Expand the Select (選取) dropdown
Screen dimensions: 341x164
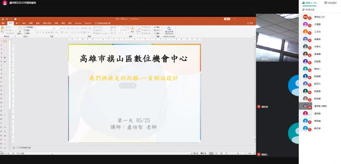[x=157, y=33]
